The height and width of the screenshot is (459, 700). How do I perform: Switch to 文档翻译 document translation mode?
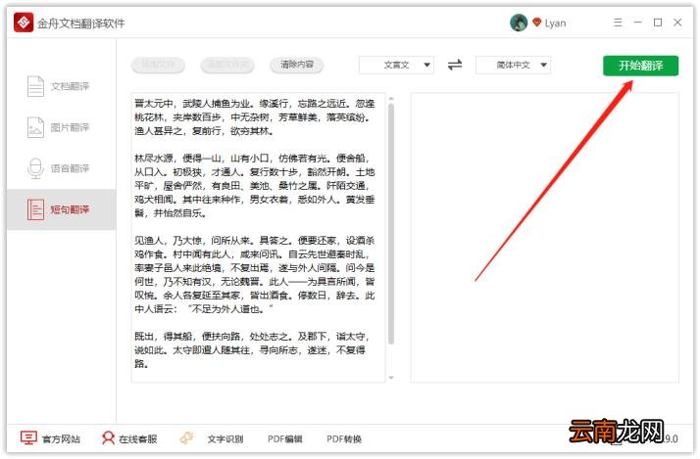(61, 86)
